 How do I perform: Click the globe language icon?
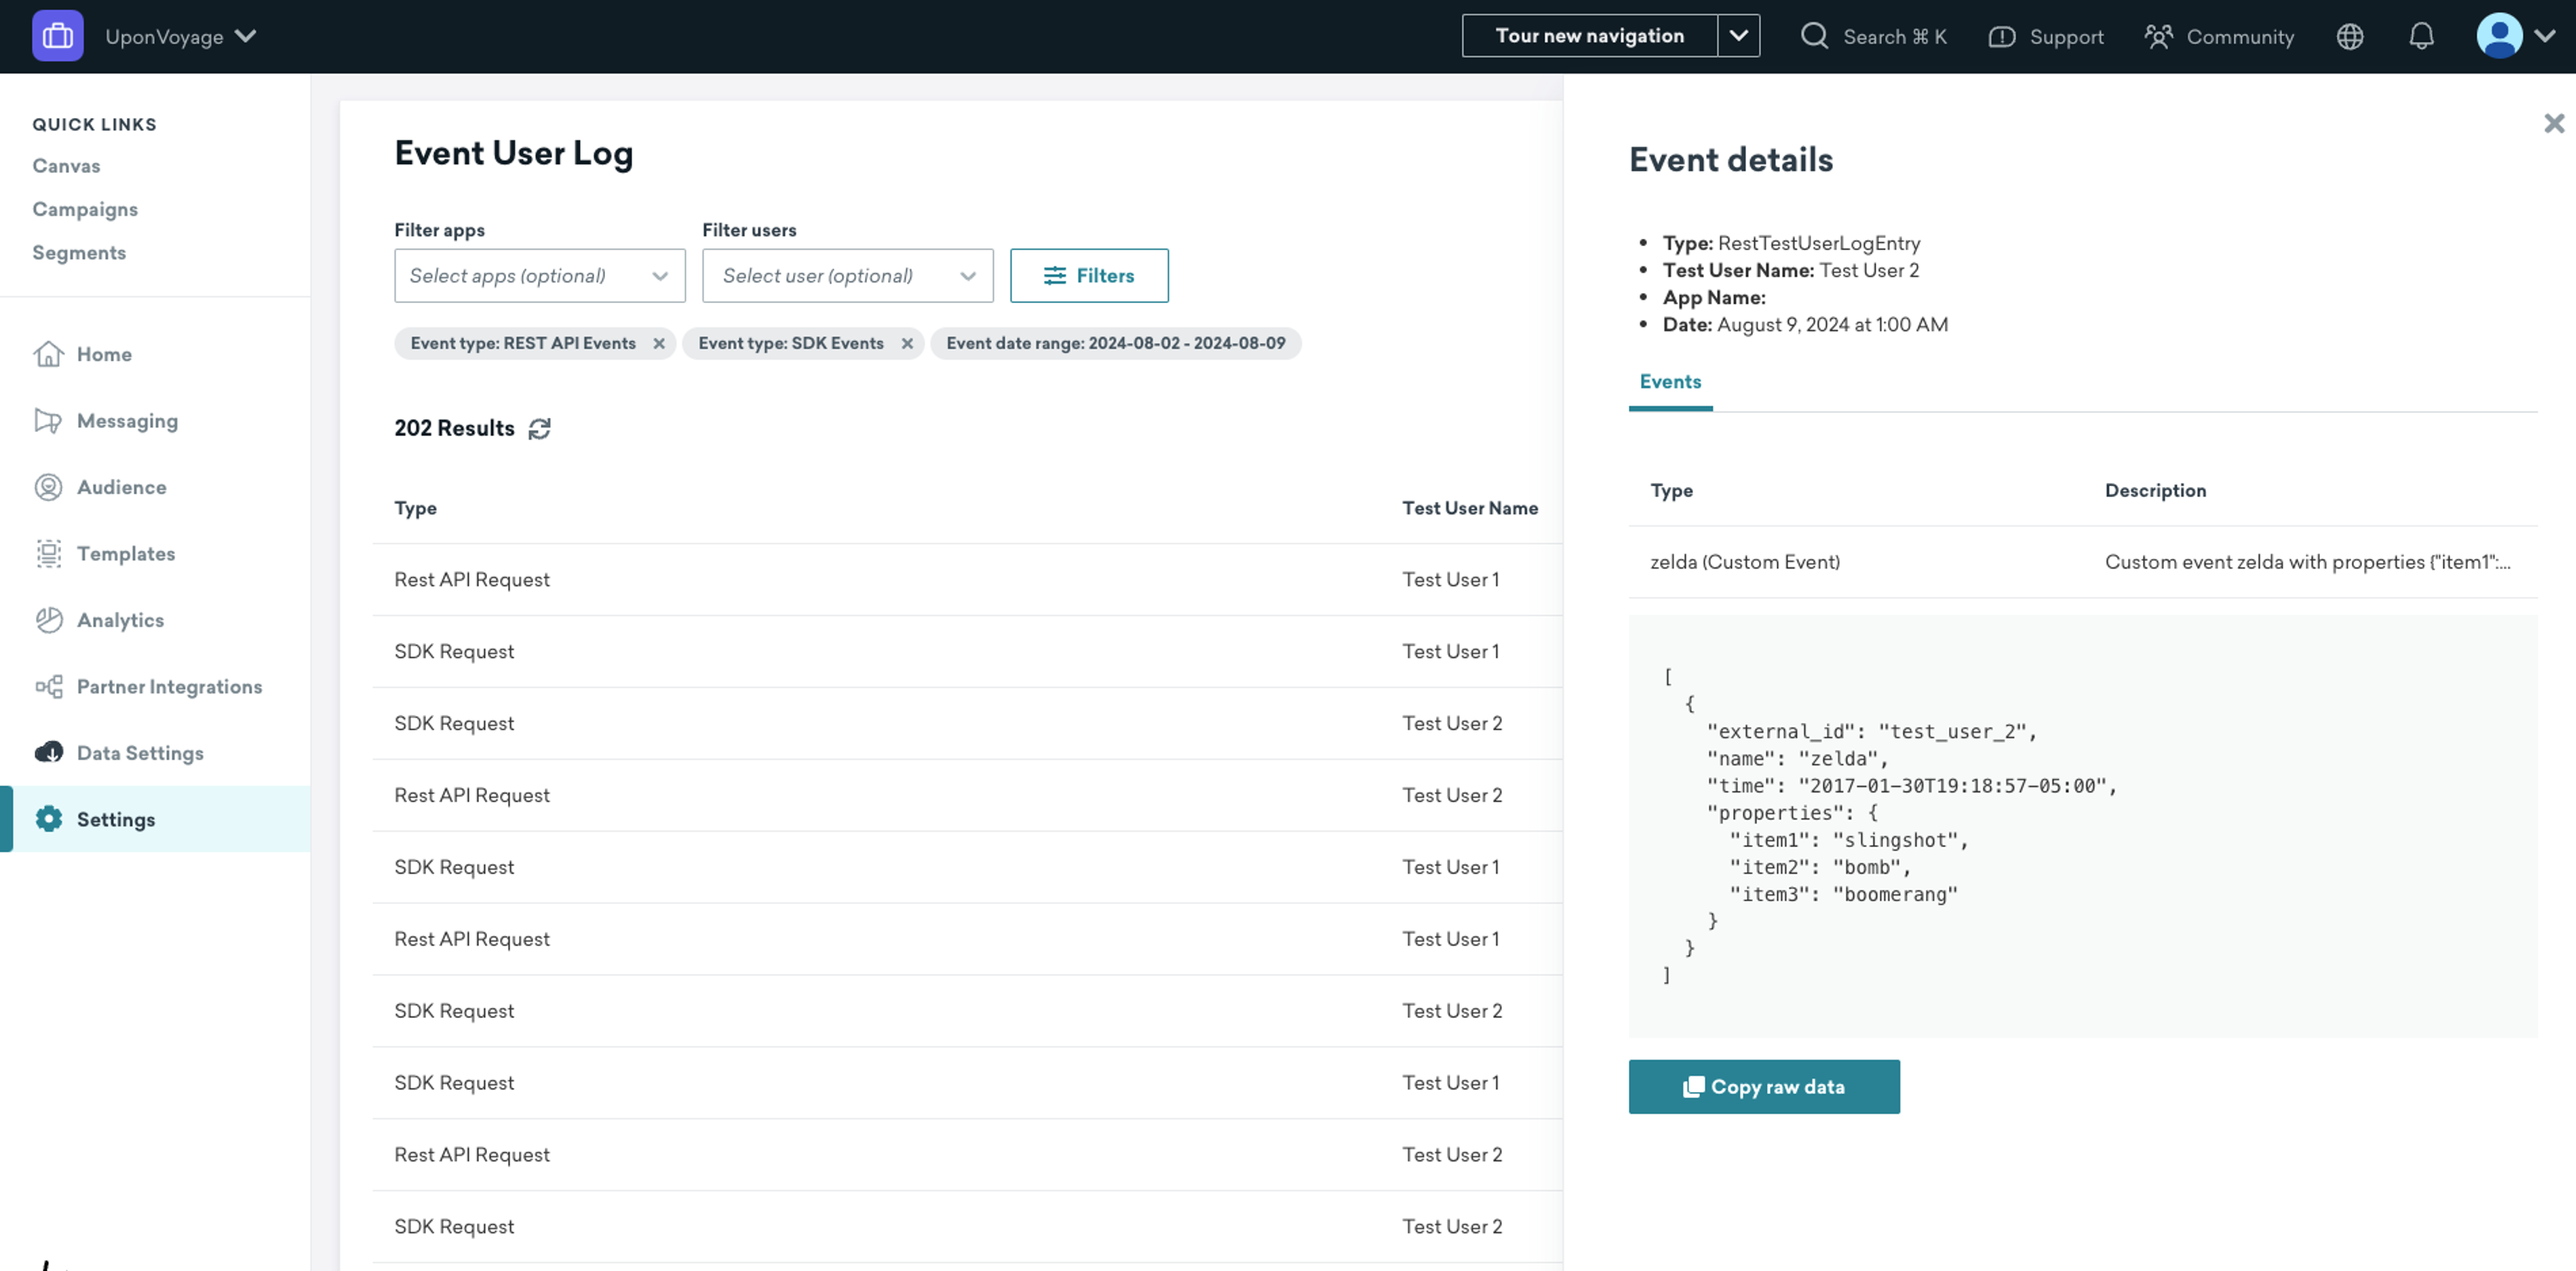point(2349,37)
